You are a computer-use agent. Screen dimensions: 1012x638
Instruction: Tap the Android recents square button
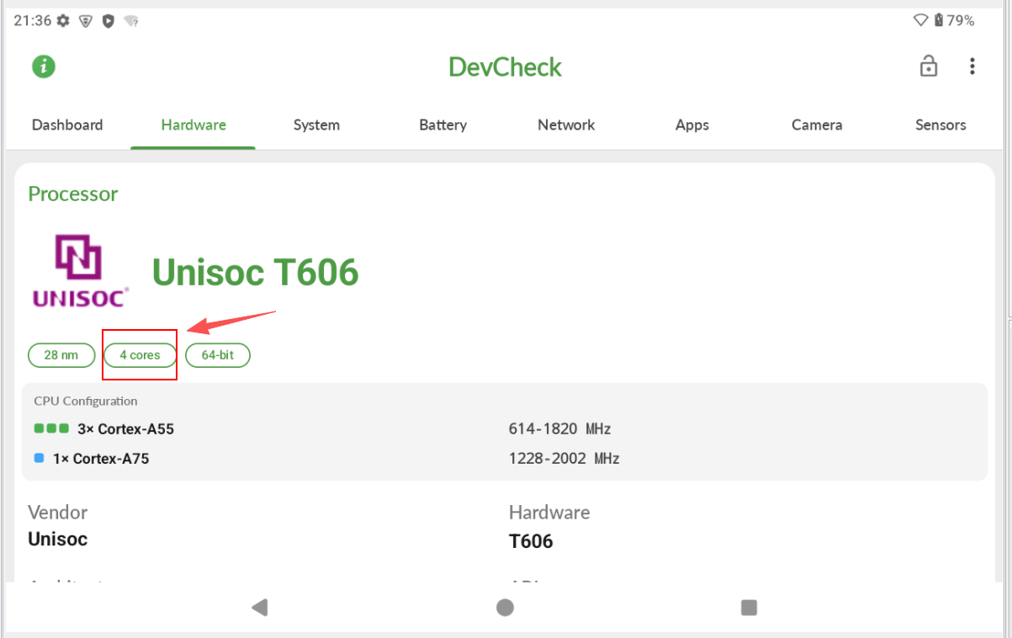pos(749,607)
